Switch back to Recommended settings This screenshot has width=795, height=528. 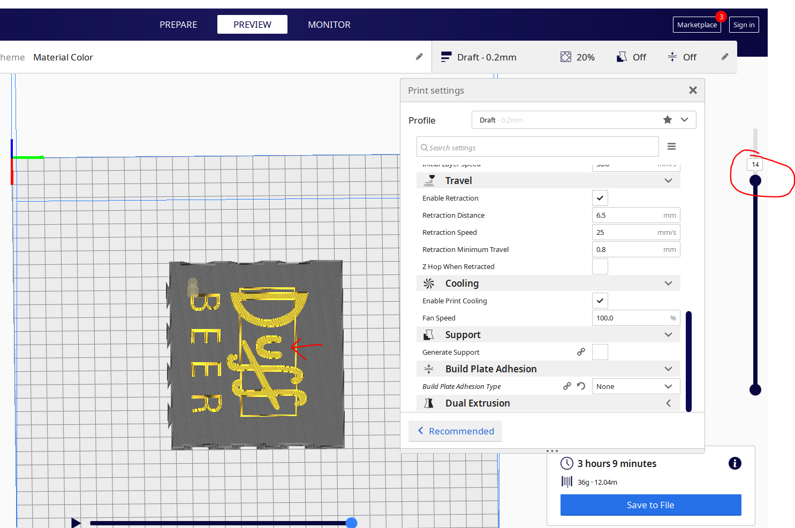coord(456,431)
